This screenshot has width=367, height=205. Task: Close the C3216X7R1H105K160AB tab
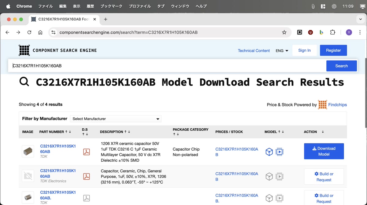coord(95,19)
